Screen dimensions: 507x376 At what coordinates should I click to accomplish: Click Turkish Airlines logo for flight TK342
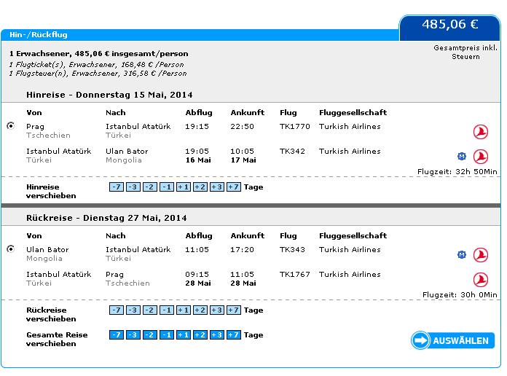pyautogui.click(x=481, y=157)
